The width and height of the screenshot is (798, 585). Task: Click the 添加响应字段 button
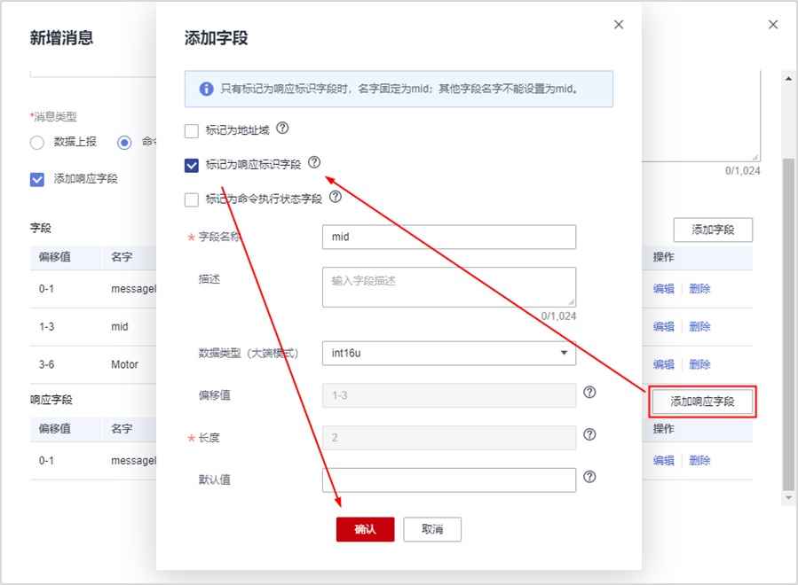tap(702, 402)
